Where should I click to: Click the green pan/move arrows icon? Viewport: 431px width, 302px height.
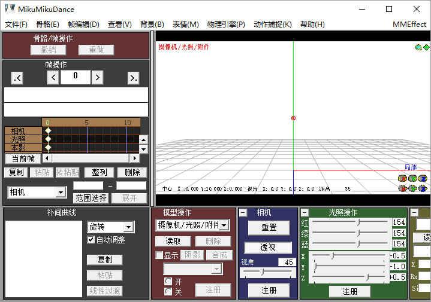click(426, 47)
